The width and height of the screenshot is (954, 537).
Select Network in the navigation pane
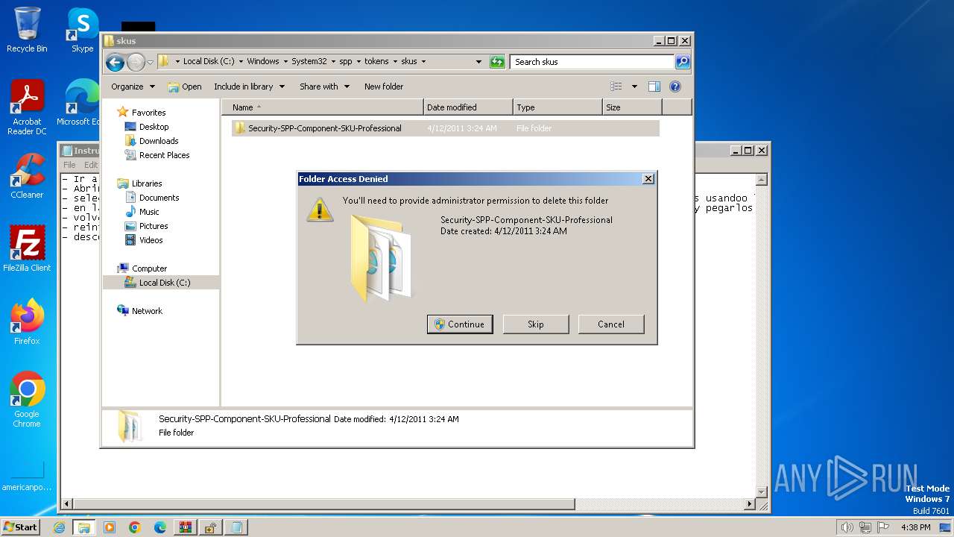coord(147,311)
